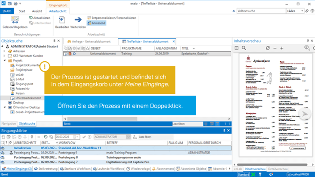This screenshot has height=177, width=315.
Task: Click the Weiterleiten arrow icon
Action: [78, 20]
